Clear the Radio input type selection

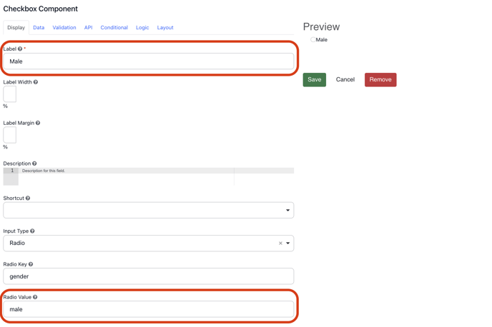point(280,243)
